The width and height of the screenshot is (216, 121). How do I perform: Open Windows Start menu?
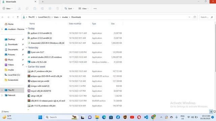click(x=40, y=117)
